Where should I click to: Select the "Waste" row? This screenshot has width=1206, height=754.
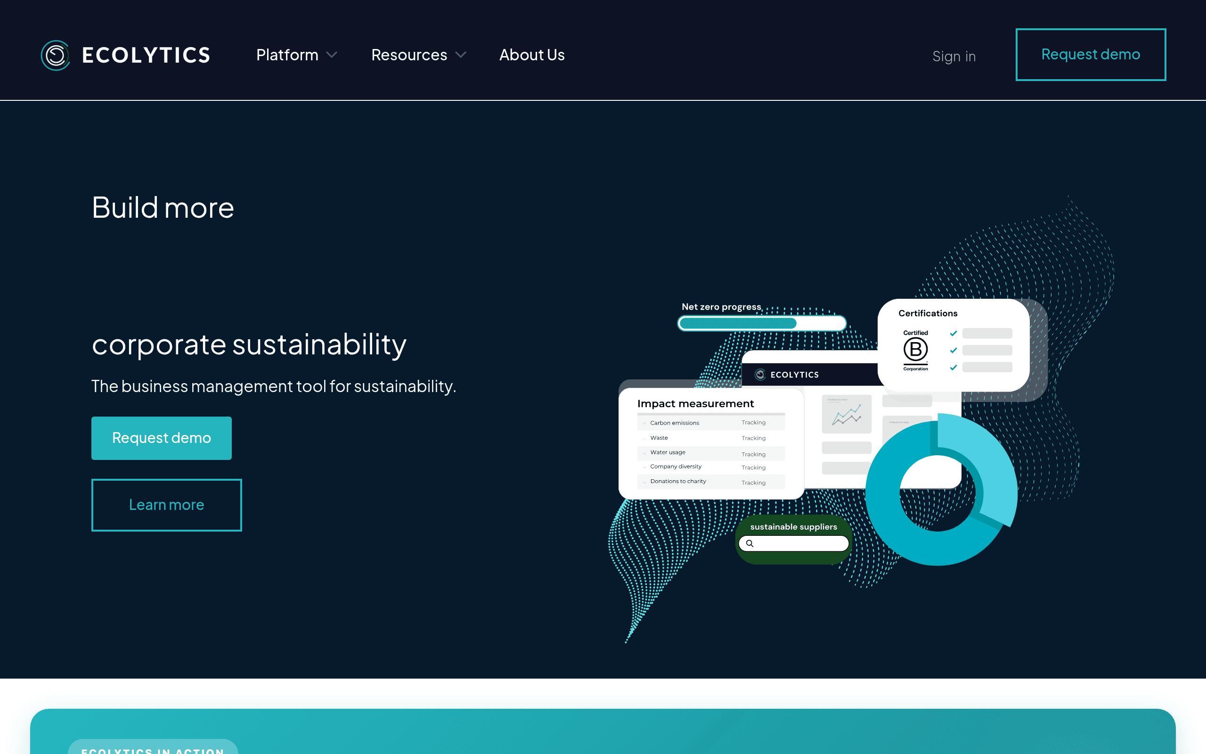tap(710, 438)
